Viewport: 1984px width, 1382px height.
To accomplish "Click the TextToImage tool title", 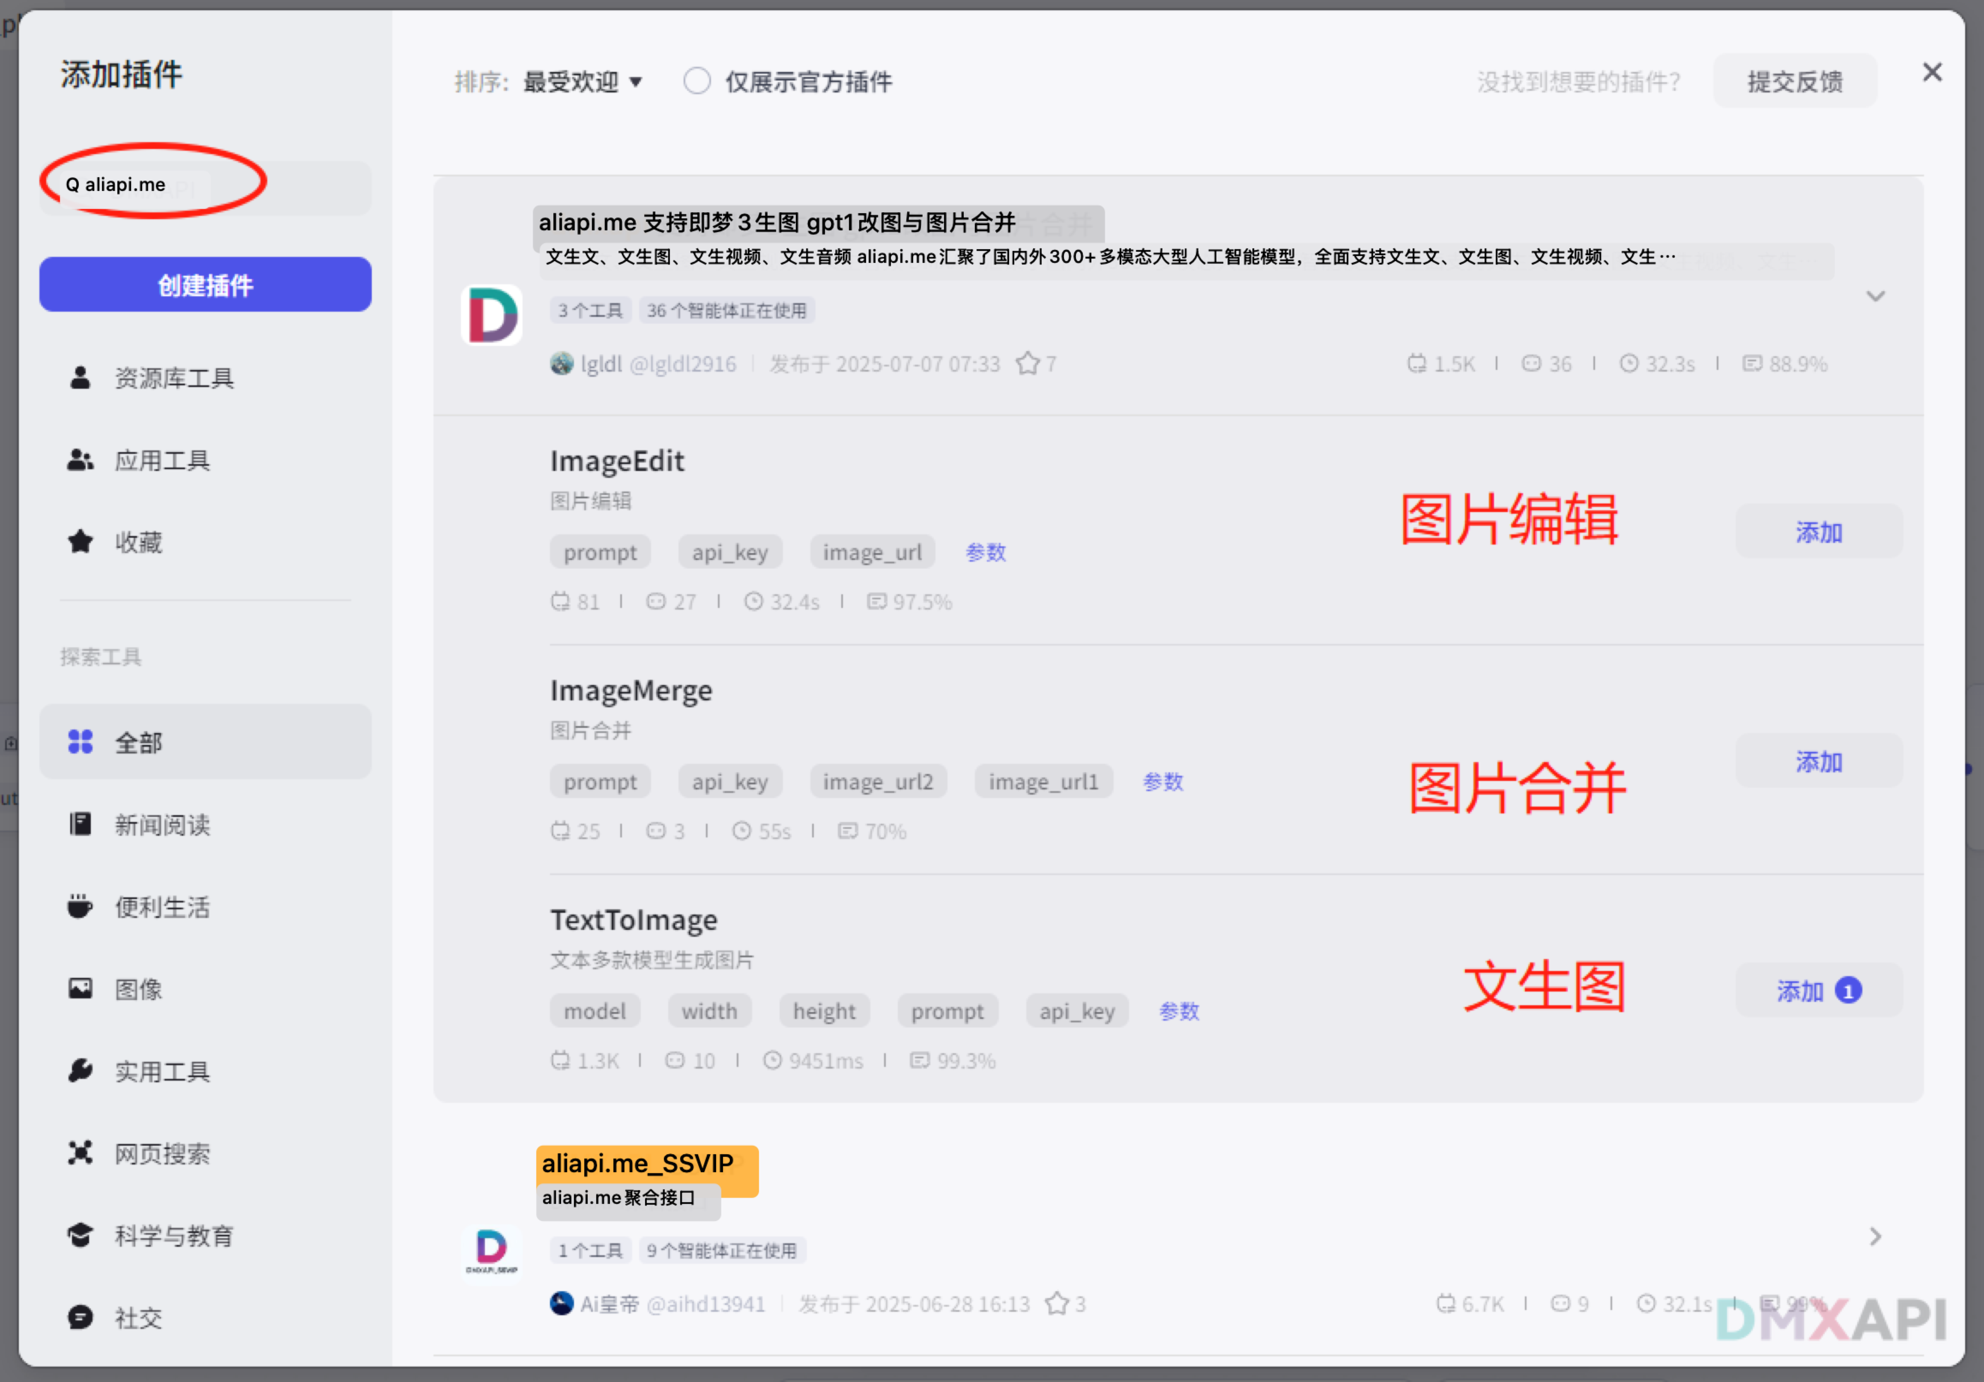I will pos(634,920).
